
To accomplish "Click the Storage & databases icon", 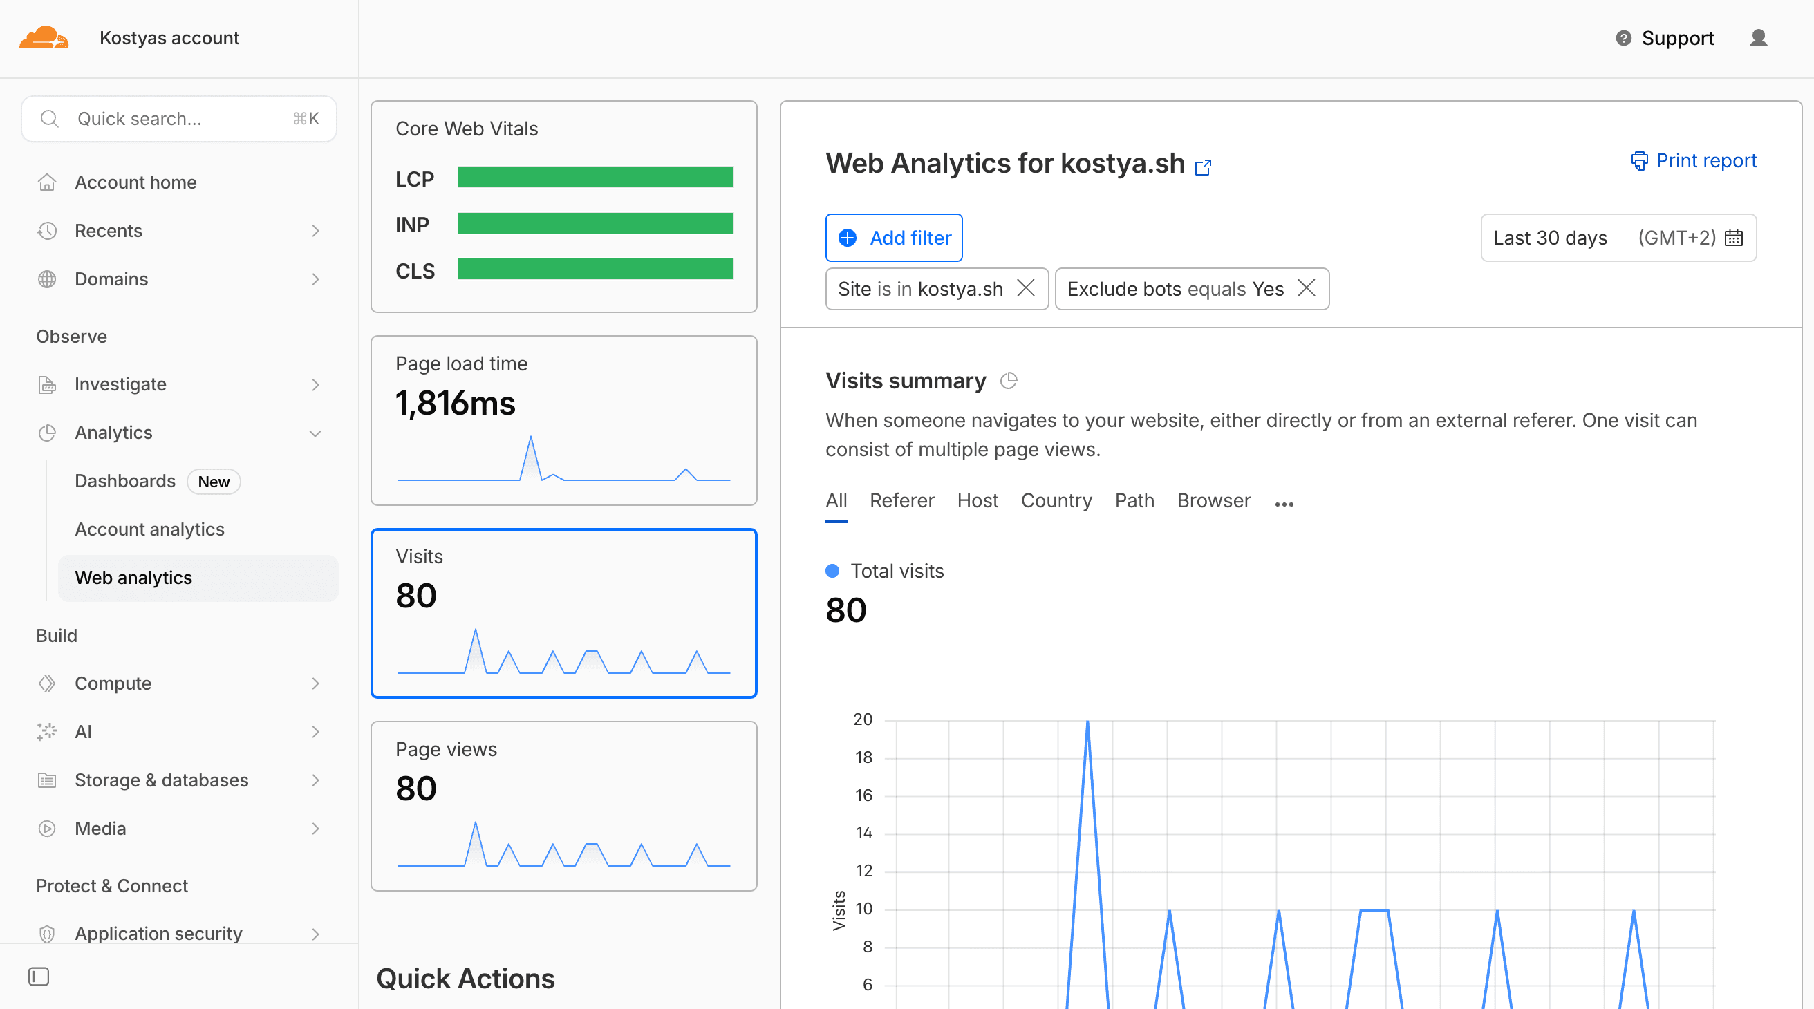I will (47, 780).
